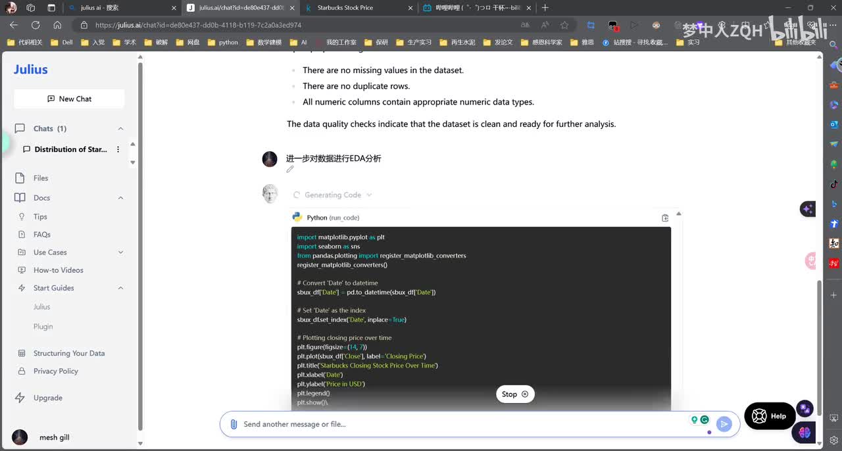
Task: Click the favorites star in address bar
Action: click(x=564, y=25)
